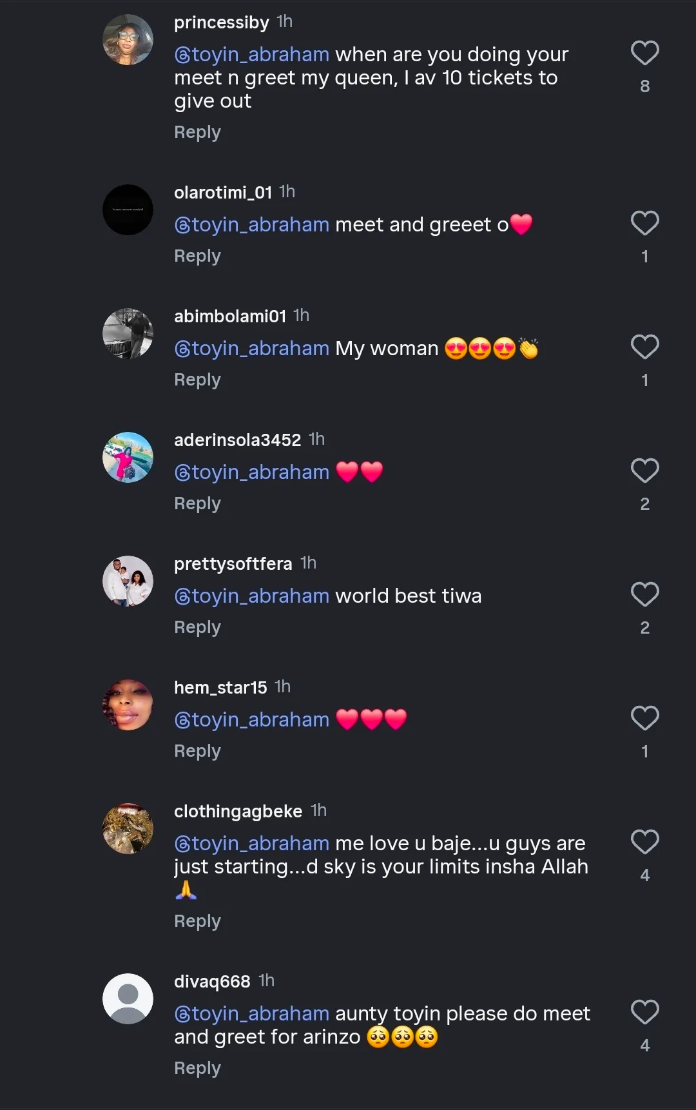Tap the heart beside hem_star15's comment
Viewport: 696px width, 1110px height.
point(644,719)
